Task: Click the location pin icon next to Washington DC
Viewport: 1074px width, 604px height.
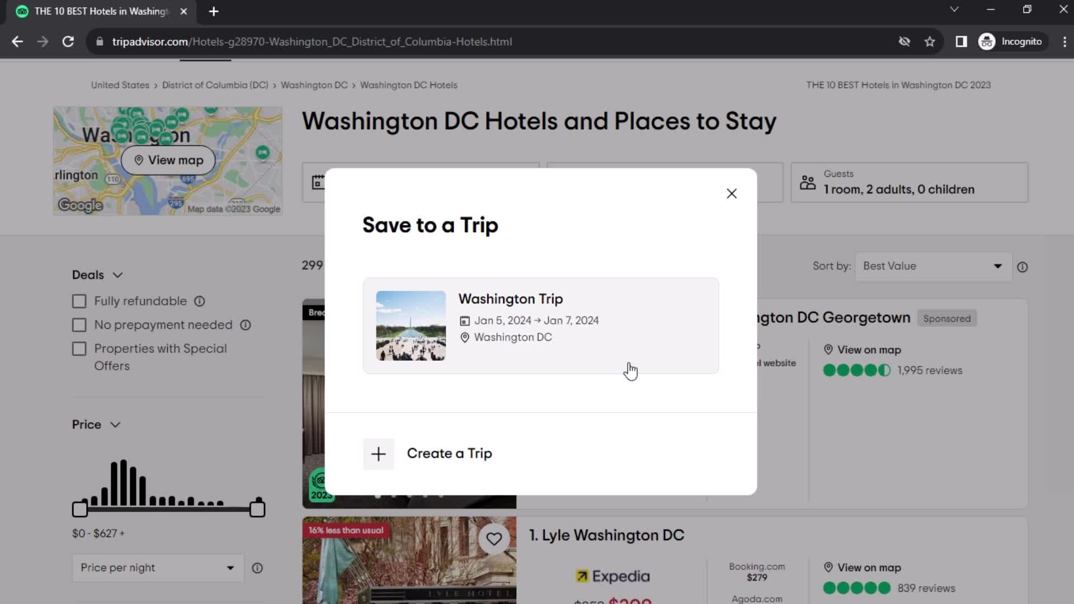Action: [464, 337]
